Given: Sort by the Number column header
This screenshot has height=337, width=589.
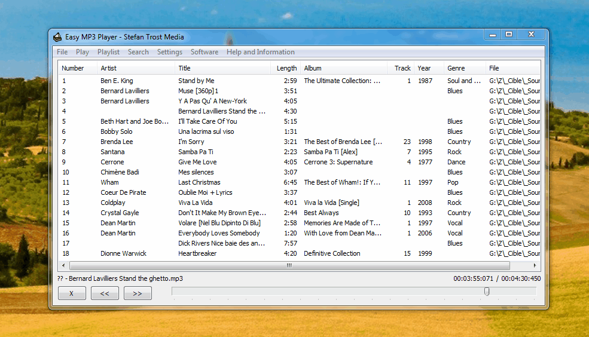Looking at the screenshot, I should 77,68.
